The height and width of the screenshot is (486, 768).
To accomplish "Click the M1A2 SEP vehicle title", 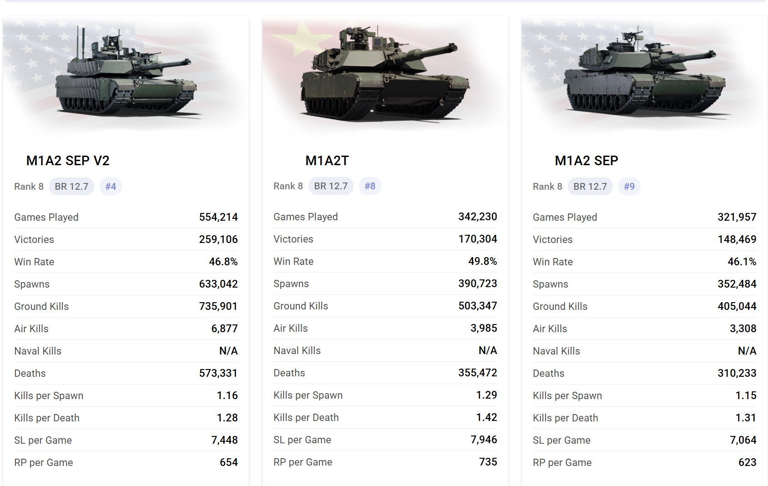I will 586,161.
